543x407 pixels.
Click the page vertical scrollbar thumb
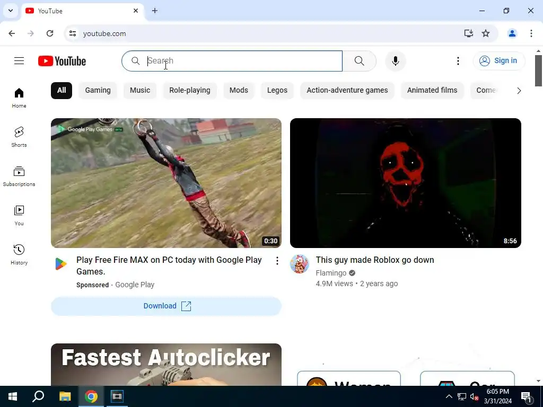click(x=538, y=70)
